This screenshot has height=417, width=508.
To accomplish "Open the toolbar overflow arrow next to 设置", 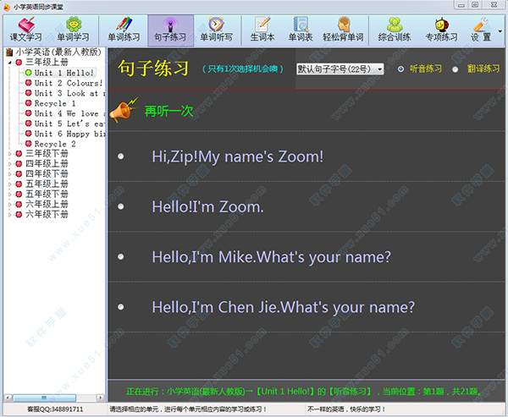I will click(x=500, y=31).
